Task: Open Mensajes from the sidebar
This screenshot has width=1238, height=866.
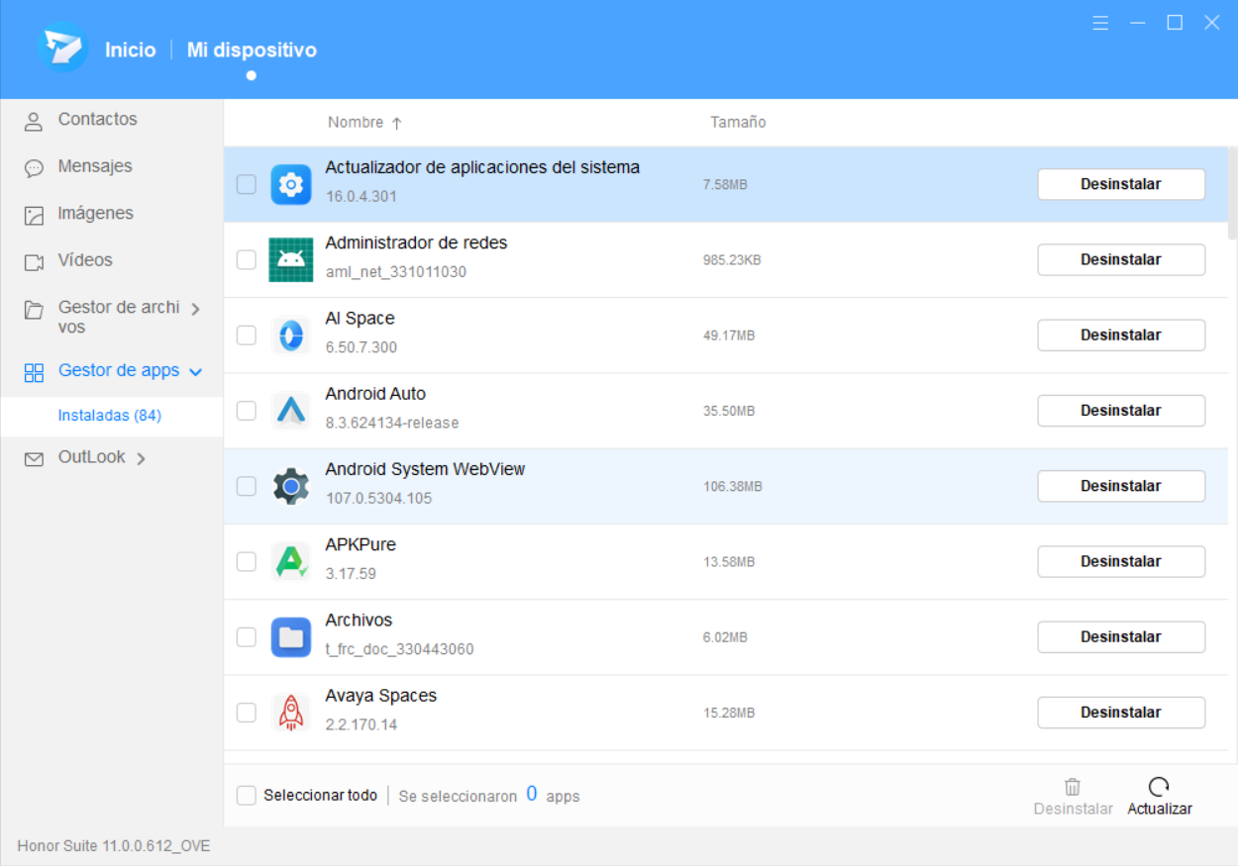Action: coord(94,167)
